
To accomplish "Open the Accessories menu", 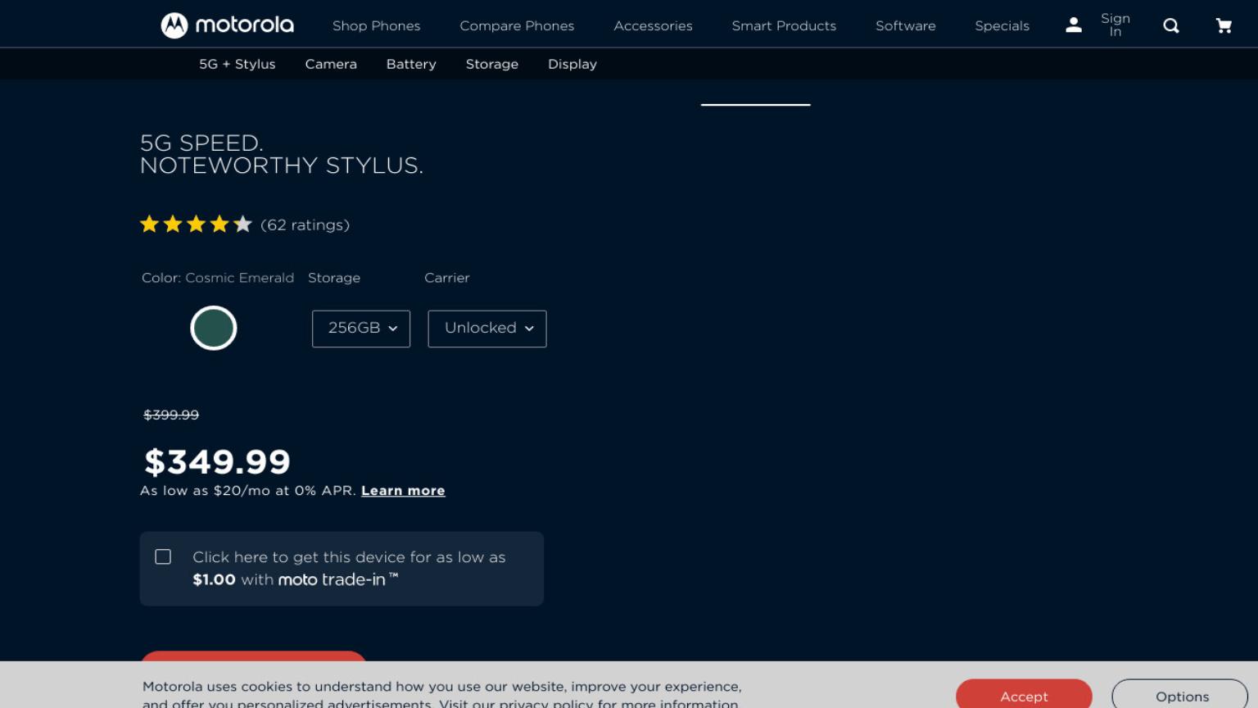I will click(653, 25).
